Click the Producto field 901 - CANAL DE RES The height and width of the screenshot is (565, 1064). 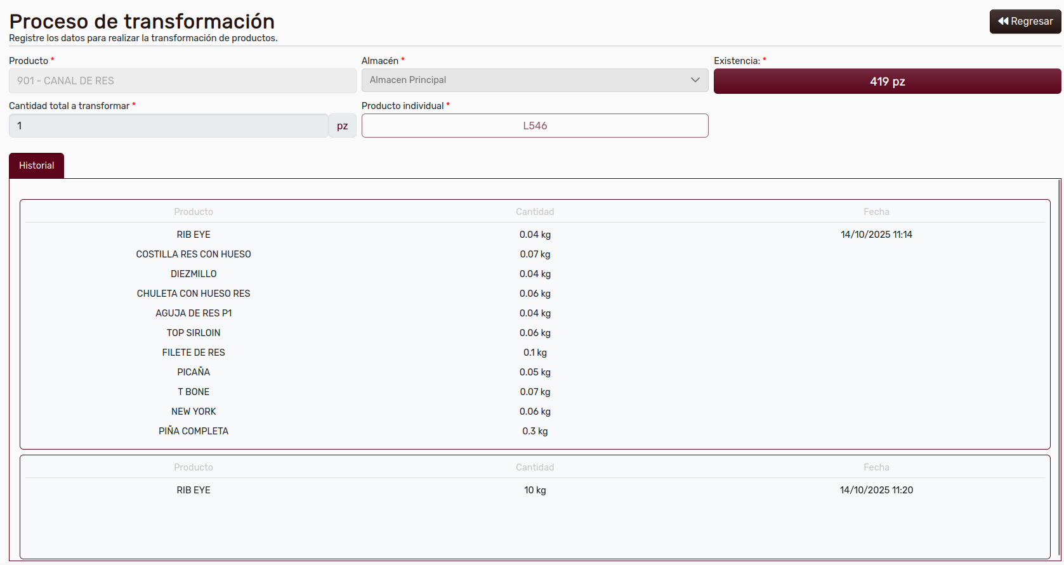point(182,81)
